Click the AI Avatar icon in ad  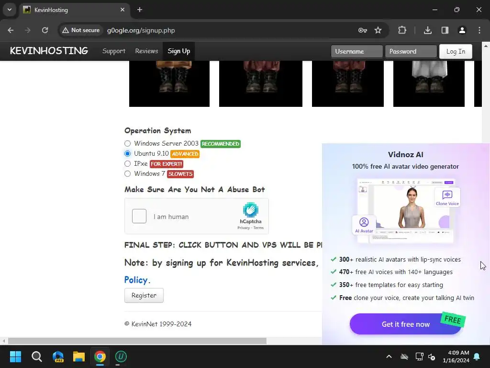(364, 225)
